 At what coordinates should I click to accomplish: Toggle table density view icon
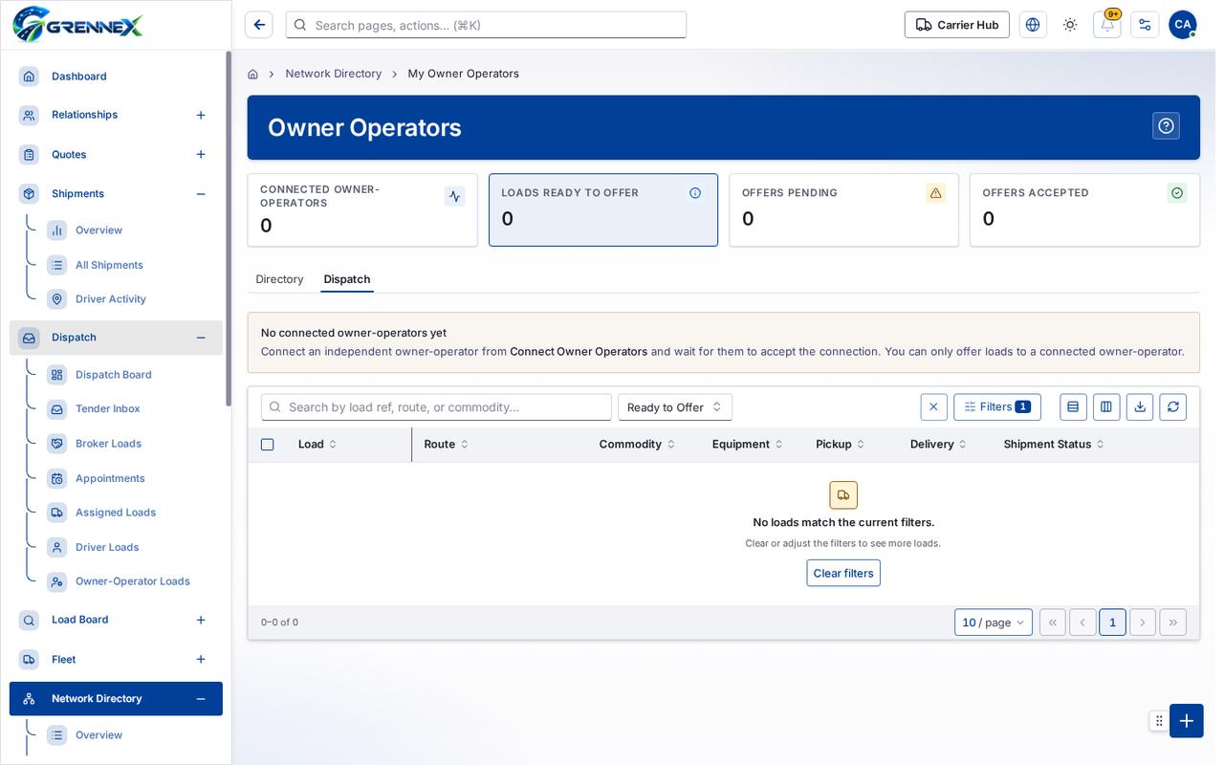[1073, 407]
